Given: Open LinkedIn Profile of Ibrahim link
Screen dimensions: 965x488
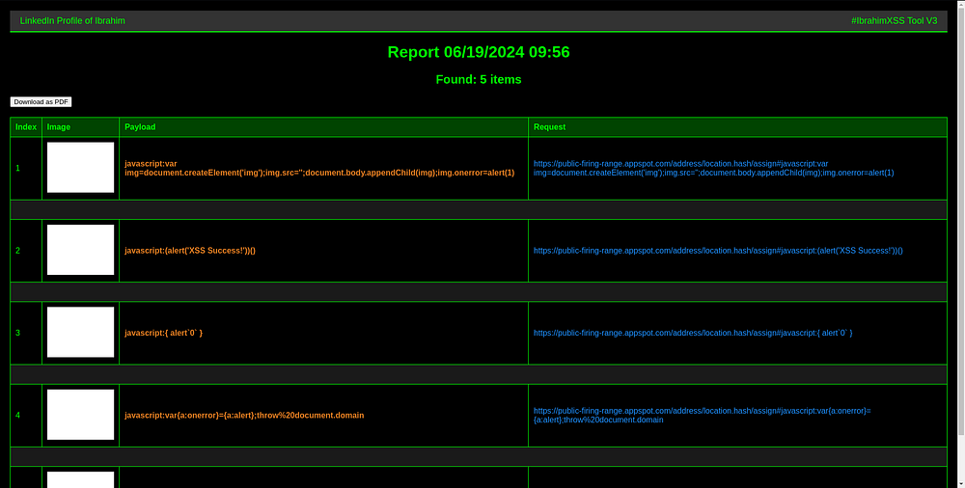Looking at the screenshot, I should 72,20.
